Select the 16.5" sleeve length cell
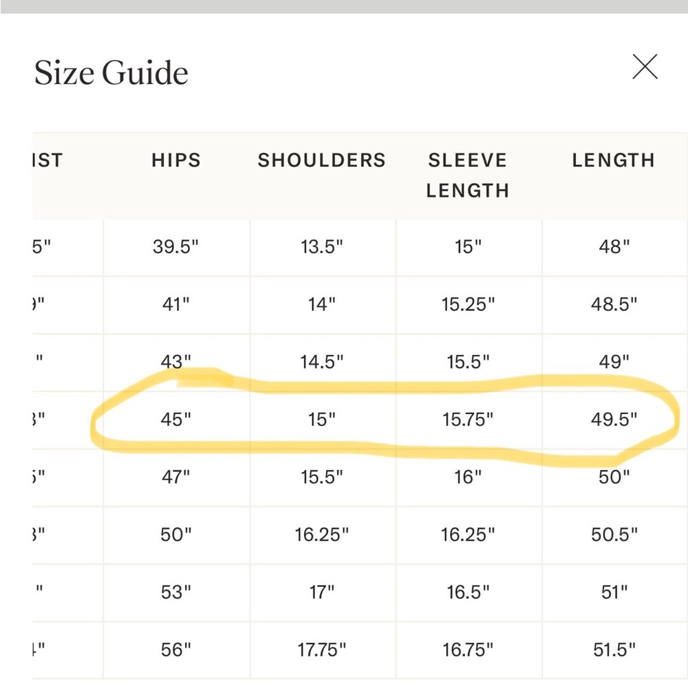 tap(468, 592)
